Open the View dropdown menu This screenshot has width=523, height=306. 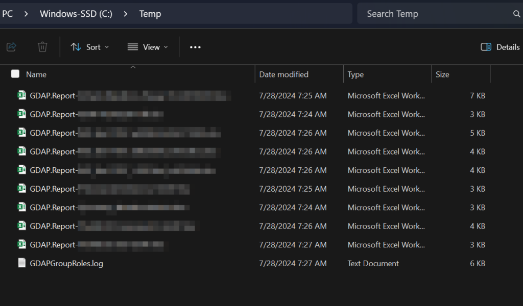[x=147, y=47]
